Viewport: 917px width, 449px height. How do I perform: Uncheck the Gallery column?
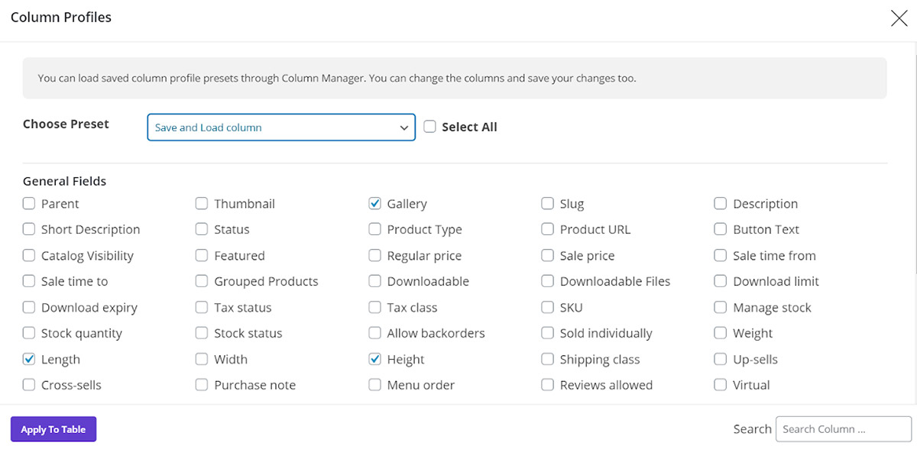point(374,203)
